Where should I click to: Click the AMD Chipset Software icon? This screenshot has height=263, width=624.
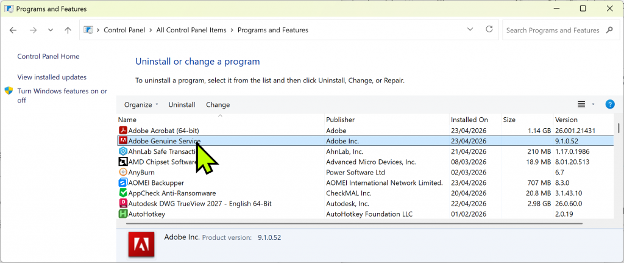click(x=123, y=162)
